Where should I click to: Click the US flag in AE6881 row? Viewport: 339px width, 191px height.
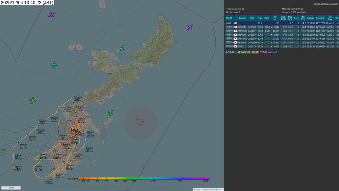(x=235, y=23)
